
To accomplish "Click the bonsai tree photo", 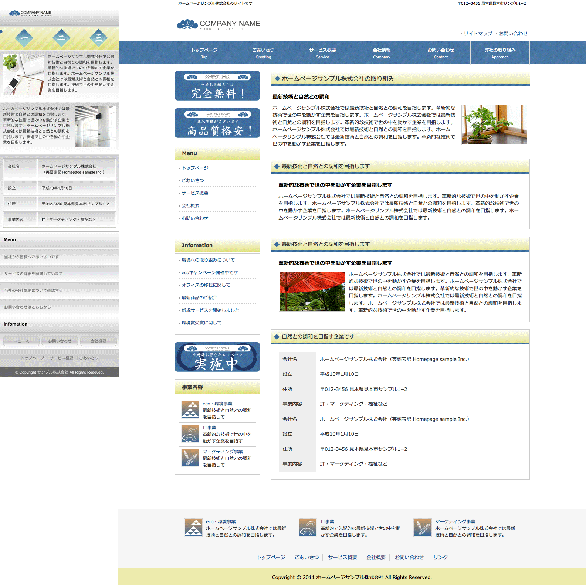I will pos(494,125).
